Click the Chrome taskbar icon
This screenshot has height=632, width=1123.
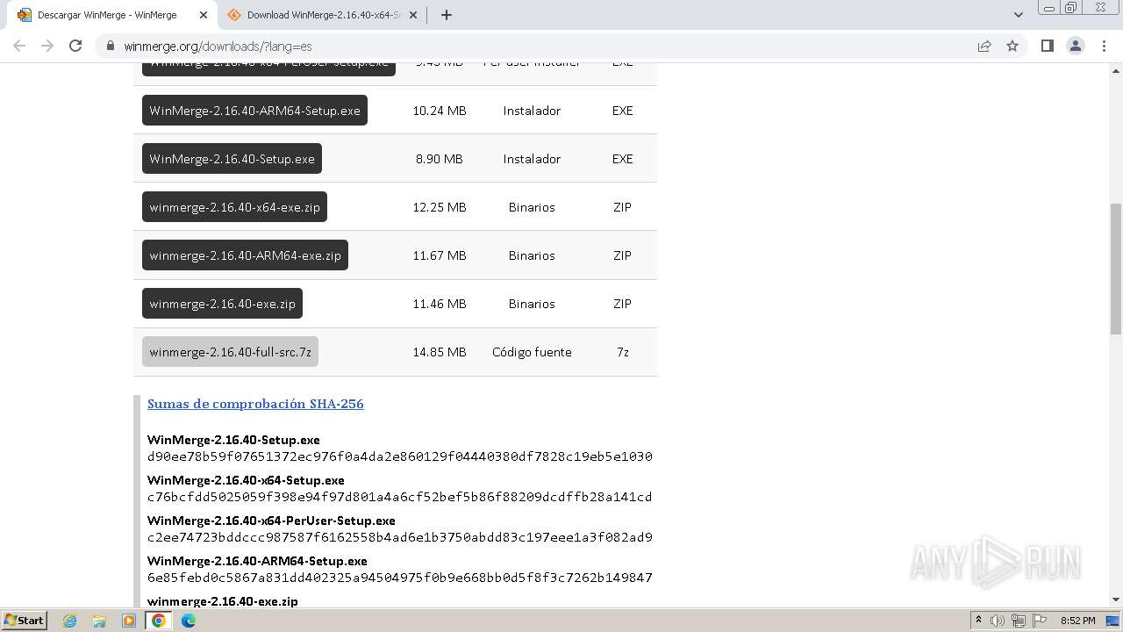(x=159, y=621)
